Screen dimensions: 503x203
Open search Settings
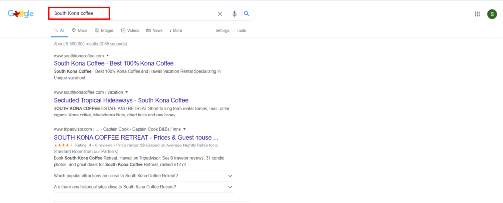pyautogui.click(x=223, y=31)
